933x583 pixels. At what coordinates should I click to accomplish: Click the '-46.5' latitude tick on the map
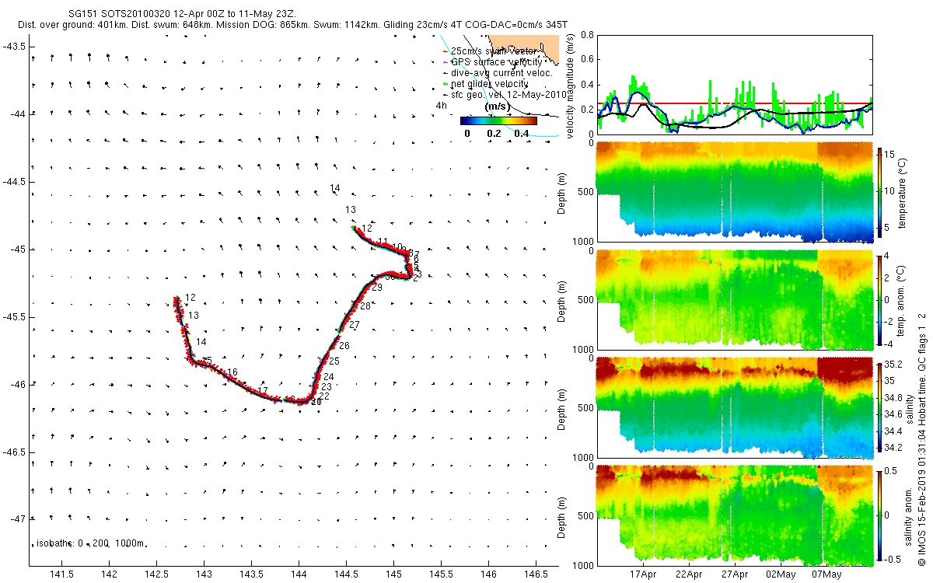coord(14,452)
